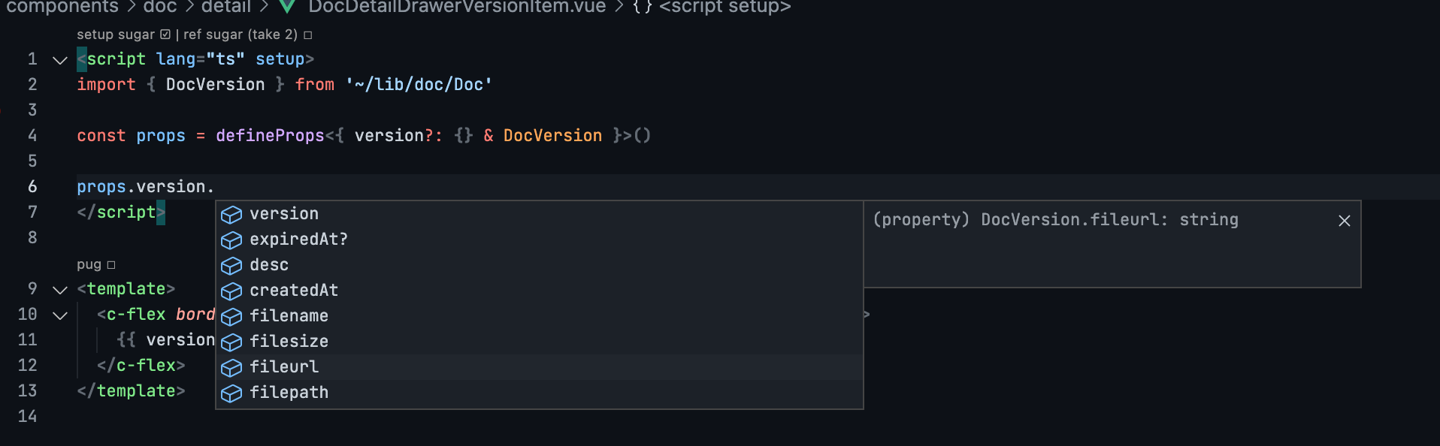Collapse the script block using line 1 chevron
The image size is (1440, 446).
pos(59,59)
